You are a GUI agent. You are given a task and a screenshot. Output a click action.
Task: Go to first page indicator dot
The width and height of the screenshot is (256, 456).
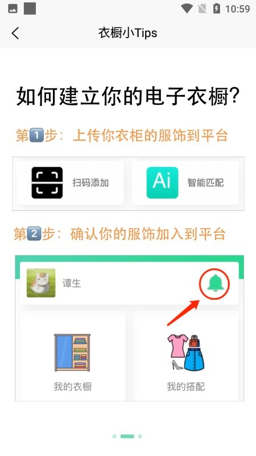[114, 436]
